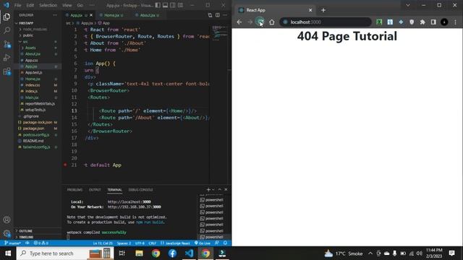Maximize the terminal panel size
Screen dimensions: 463x260
[x=220, y=189]
